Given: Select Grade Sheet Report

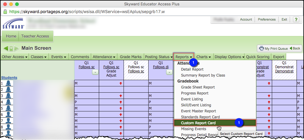Looking at the screenshot, I should coord(198,87).
